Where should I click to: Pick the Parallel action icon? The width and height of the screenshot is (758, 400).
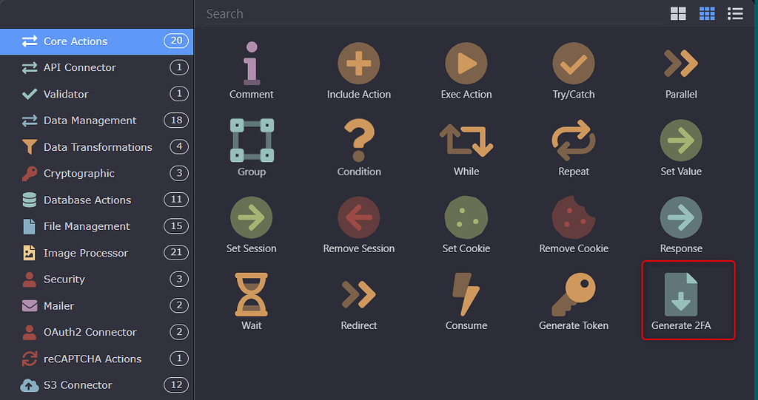pyautogui.click(x=680, y=64)
